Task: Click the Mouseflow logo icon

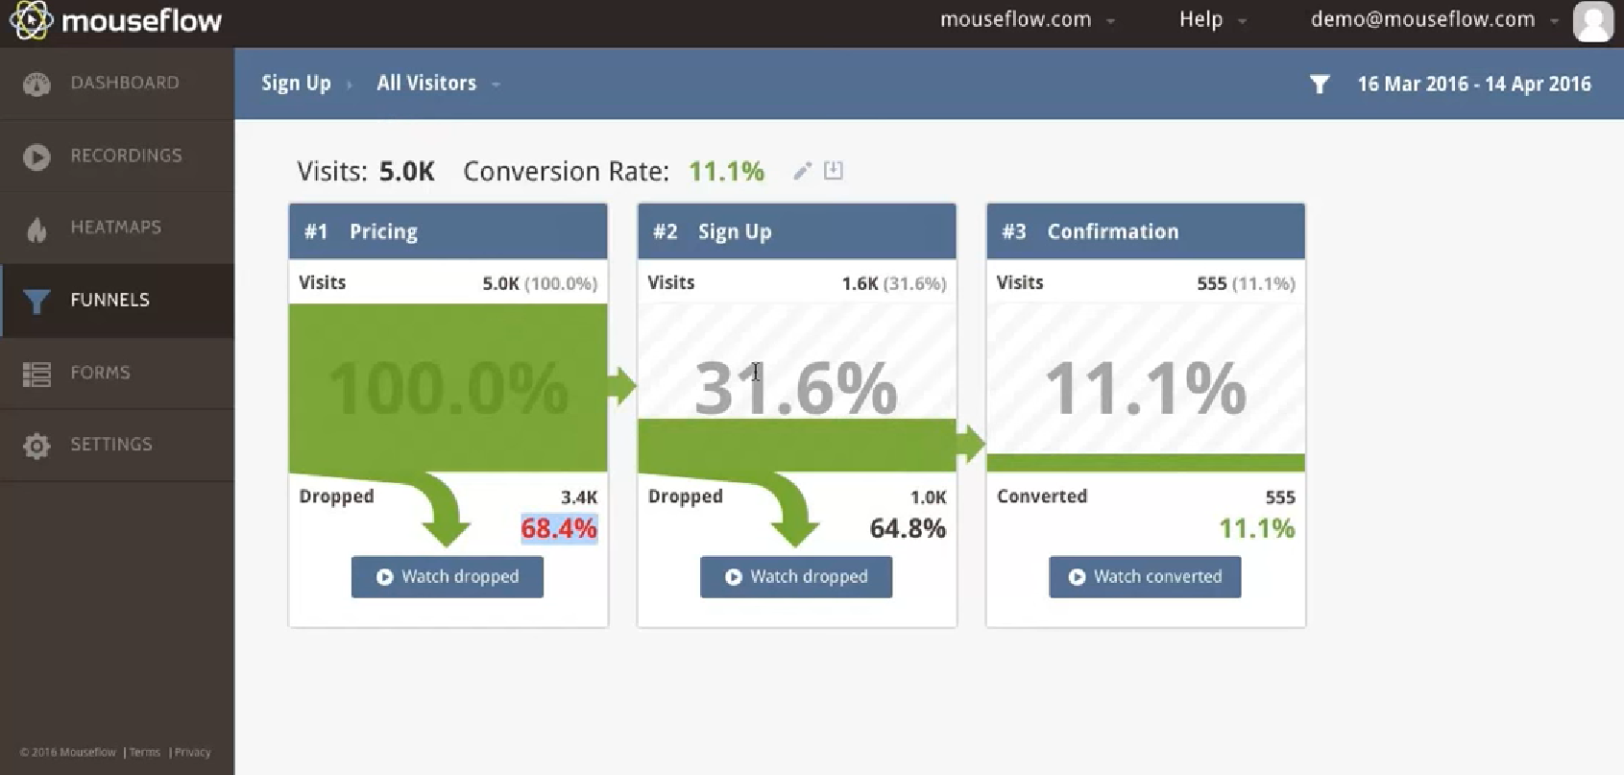Action: (x=31, y=20)
